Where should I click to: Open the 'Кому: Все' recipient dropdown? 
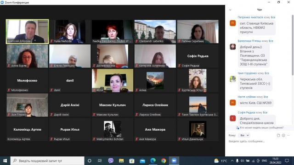pos(244,135)
